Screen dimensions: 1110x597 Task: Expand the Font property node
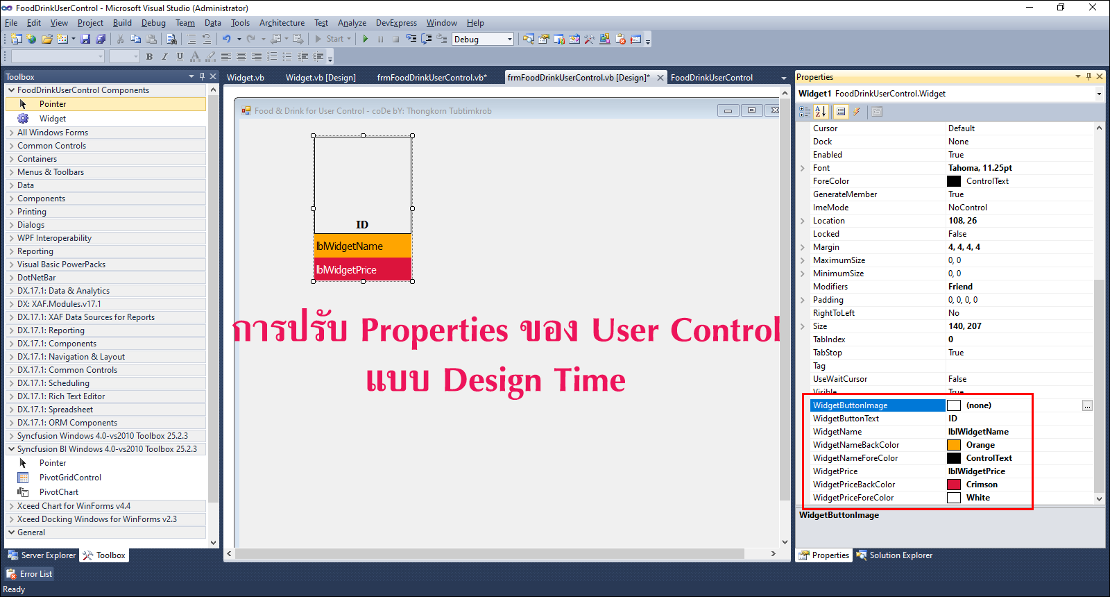(x=803, y=168)
